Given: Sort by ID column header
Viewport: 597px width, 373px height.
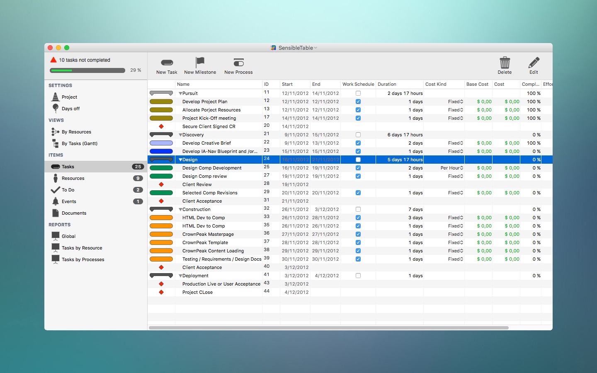Looking at the screenshot, I should coord(271,84).
